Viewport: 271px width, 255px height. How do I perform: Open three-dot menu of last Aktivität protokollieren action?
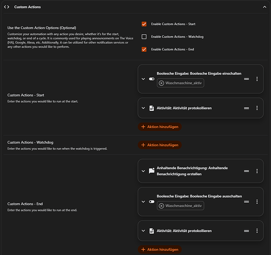point(257,230)
